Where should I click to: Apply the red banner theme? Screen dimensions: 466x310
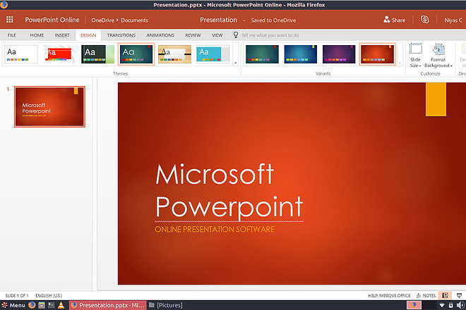pos(59,54)
